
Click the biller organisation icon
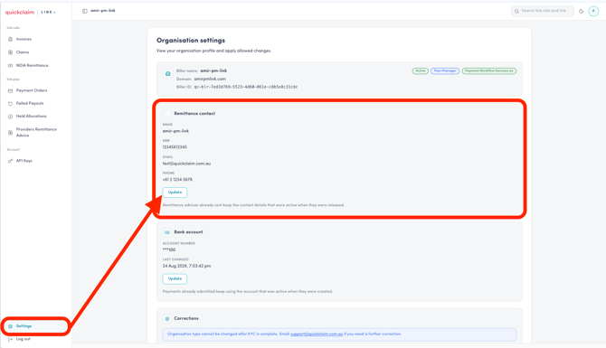[167, 73]
